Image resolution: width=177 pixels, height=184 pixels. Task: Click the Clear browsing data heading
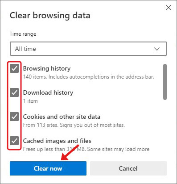click(50, 16)
